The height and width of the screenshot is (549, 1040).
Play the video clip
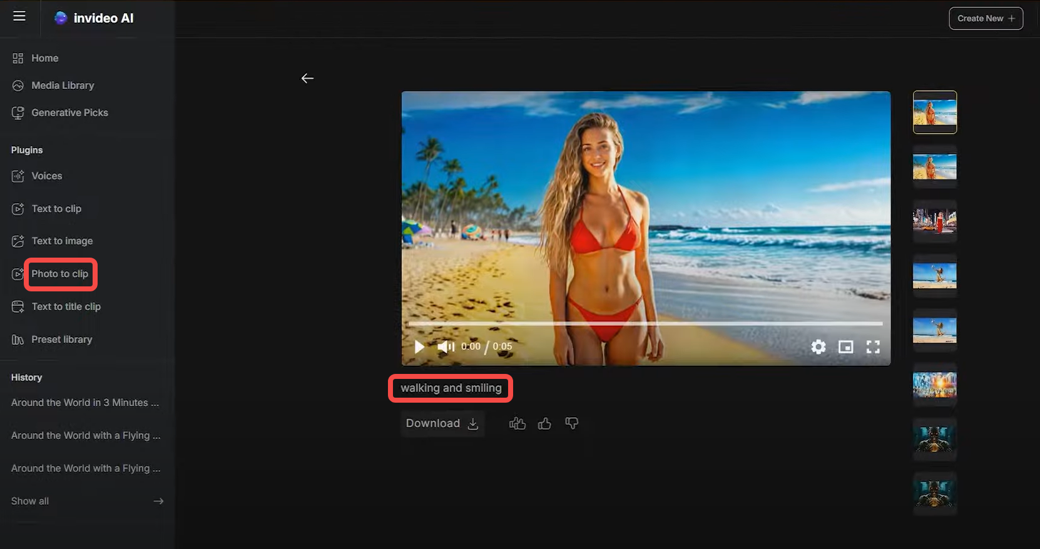tap(419, 346)
